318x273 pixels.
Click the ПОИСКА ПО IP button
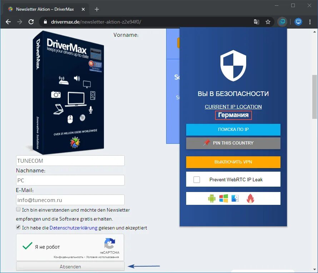tap(233, 130)
